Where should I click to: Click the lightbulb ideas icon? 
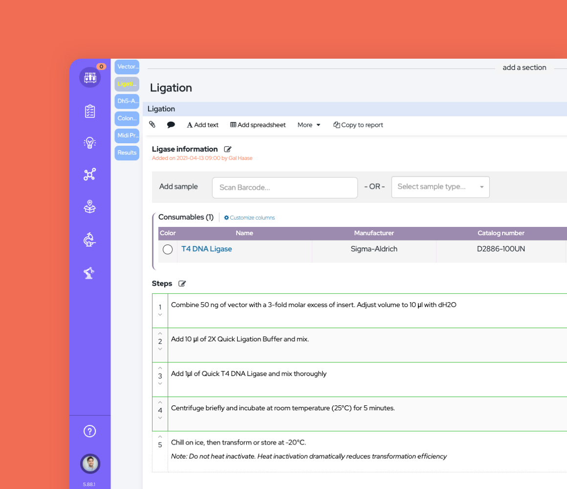pyautogui.click(x=90, y=143)
